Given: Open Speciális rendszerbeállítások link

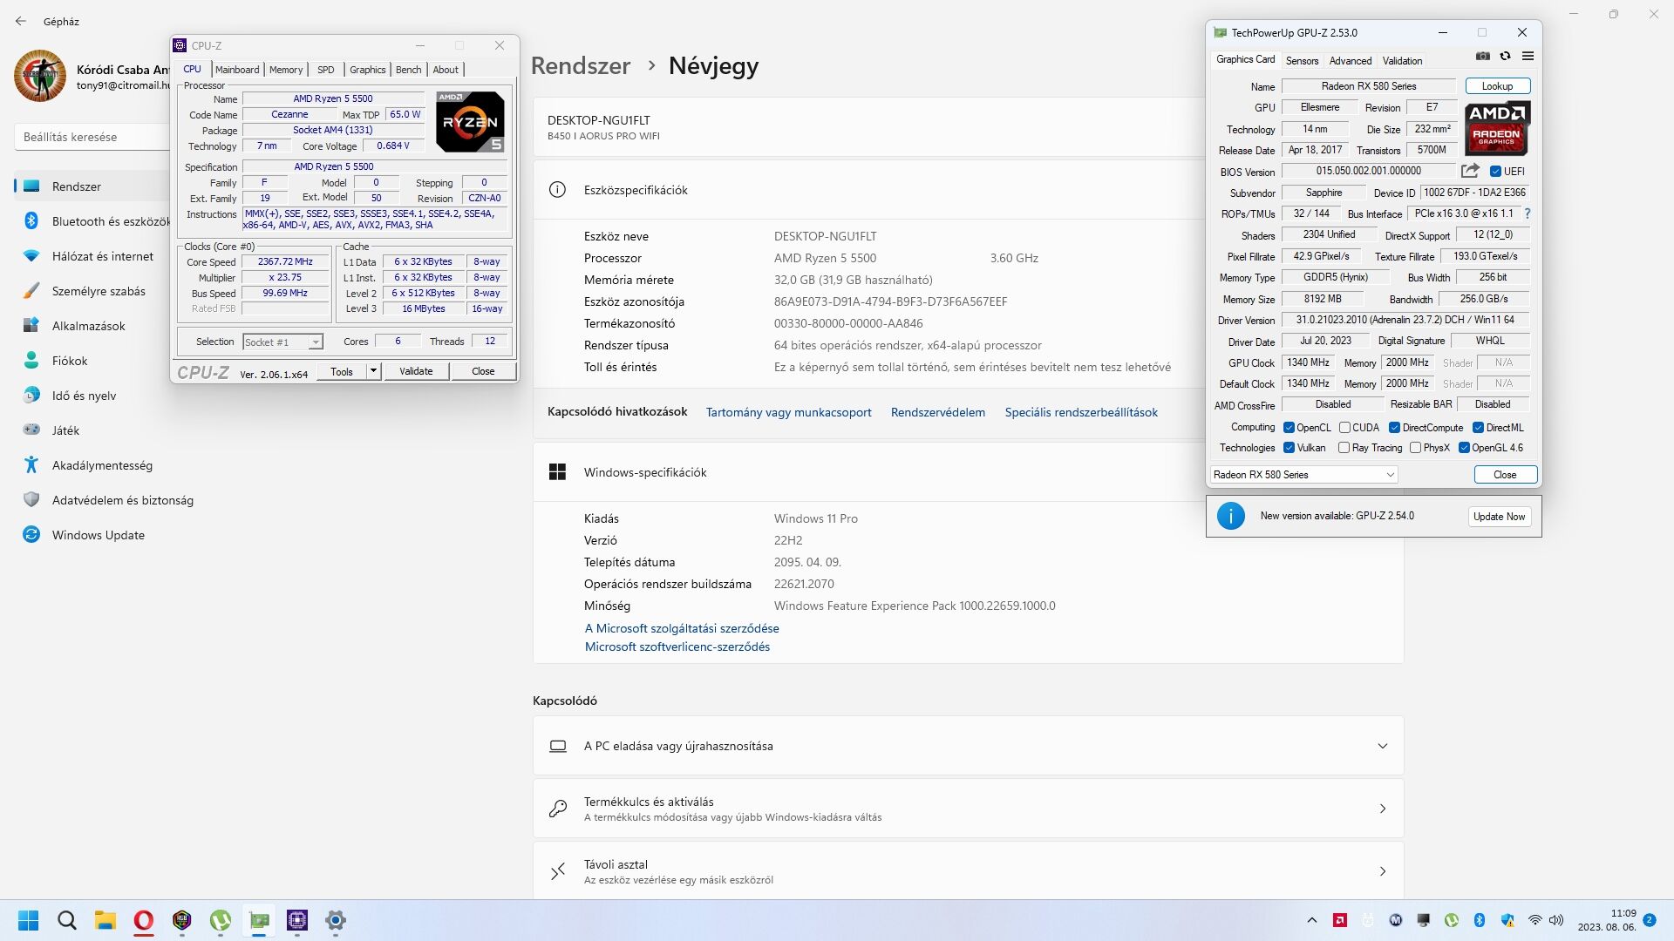Looking at the screenshot, I should click(1081, 412).
